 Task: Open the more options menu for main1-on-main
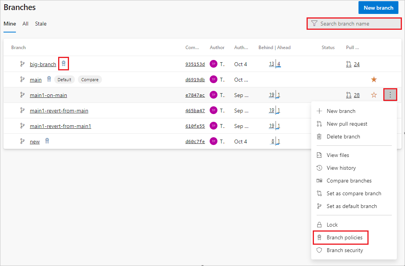pos(390,95)
